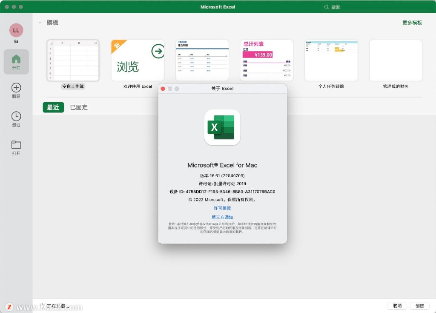Open the 第三方通知 link
The height and width of the screenshot is (313, 436).
coord(222,217)
